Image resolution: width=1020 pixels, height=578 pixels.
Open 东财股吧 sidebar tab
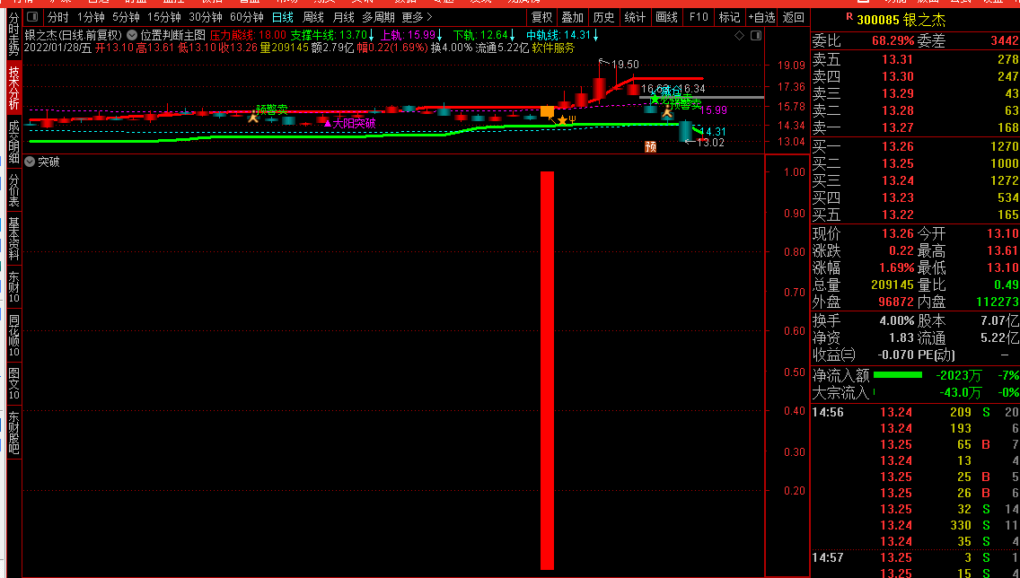coord(13,432)
